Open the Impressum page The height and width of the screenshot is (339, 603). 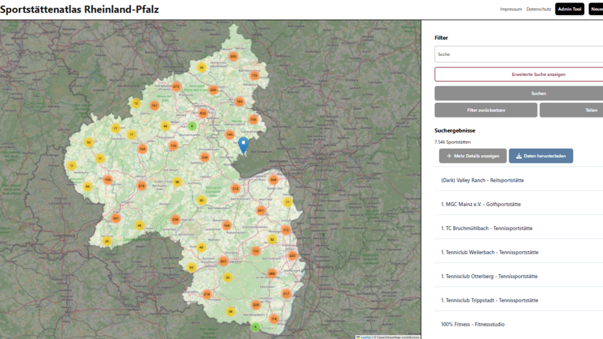click(511, 9)
